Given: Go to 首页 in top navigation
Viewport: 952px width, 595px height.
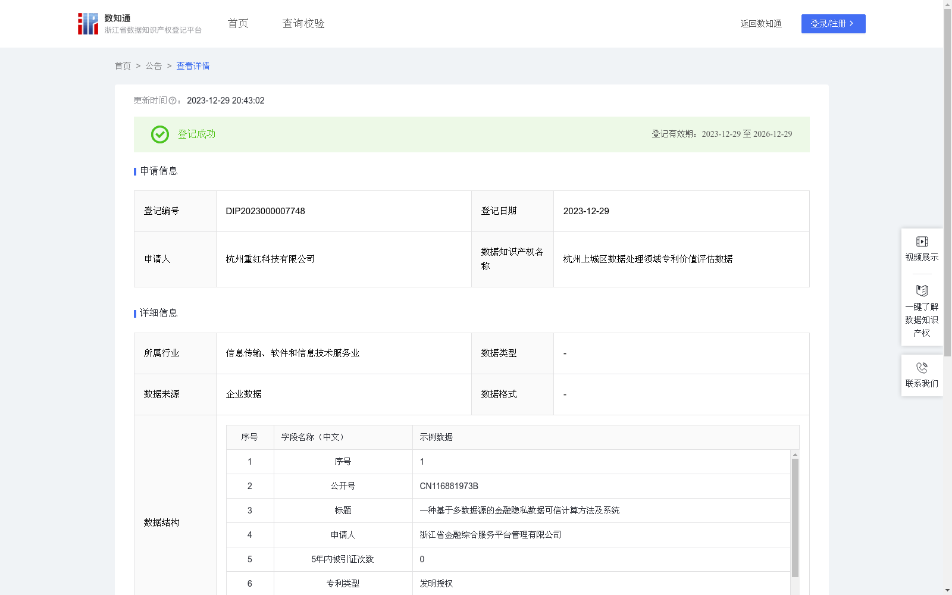Looking at the screenshot, I should click(x=238, y=24).
